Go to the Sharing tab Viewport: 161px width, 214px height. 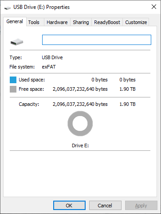coord(81,22)
